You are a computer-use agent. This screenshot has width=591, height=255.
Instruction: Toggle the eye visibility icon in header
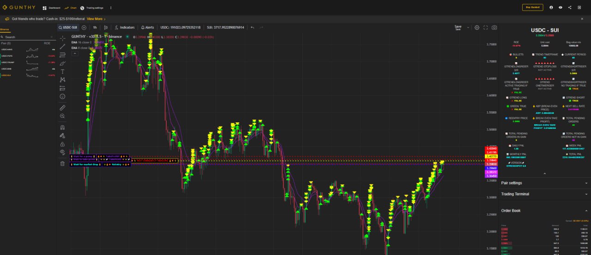pos(561,7)
